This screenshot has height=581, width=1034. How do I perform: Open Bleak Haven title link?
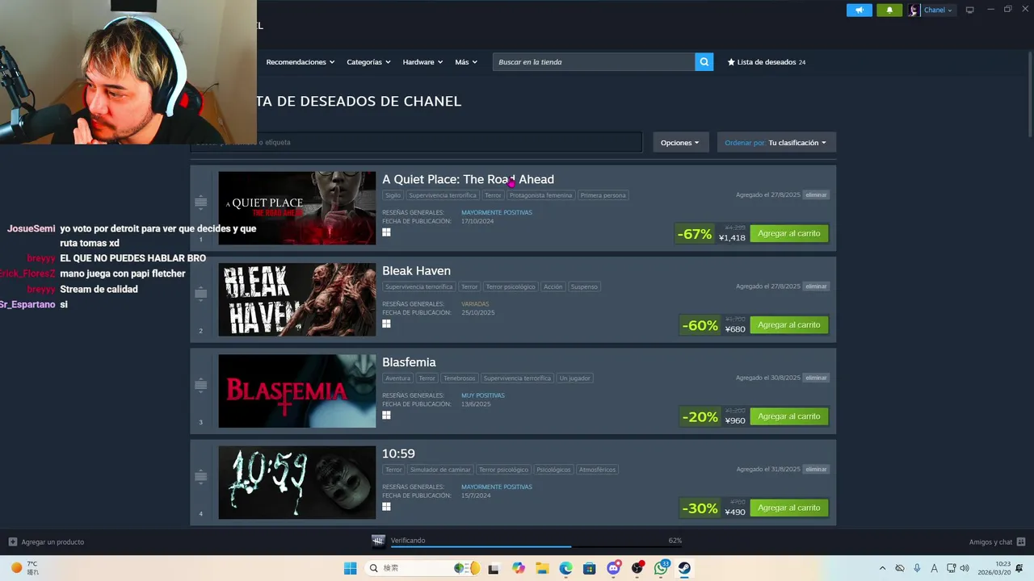416,270
